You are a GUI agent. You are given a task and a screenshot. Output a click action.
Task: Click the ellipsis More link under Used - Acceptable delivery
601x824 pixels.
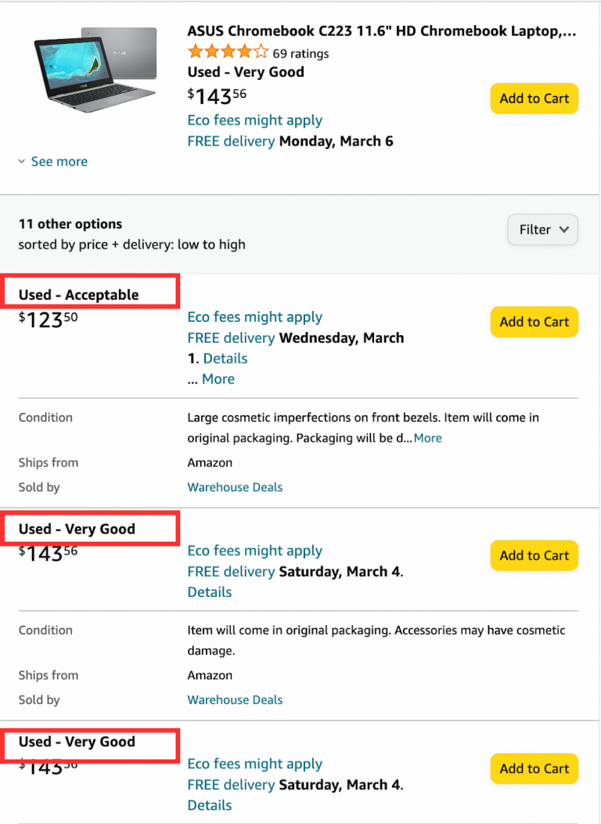218,378
